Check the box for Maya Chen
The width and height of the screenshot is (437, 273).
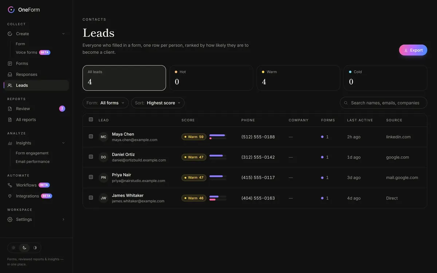click(x=91, y=136)
